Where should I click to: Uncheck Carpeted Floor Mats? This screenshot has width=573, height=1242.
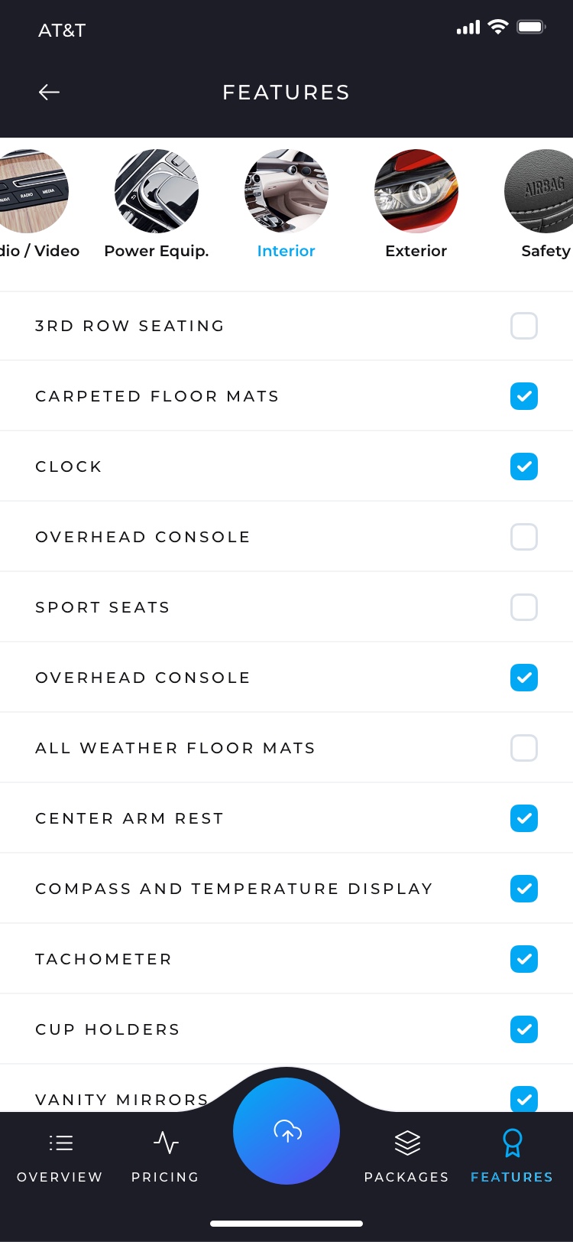[x=524, y=396]
